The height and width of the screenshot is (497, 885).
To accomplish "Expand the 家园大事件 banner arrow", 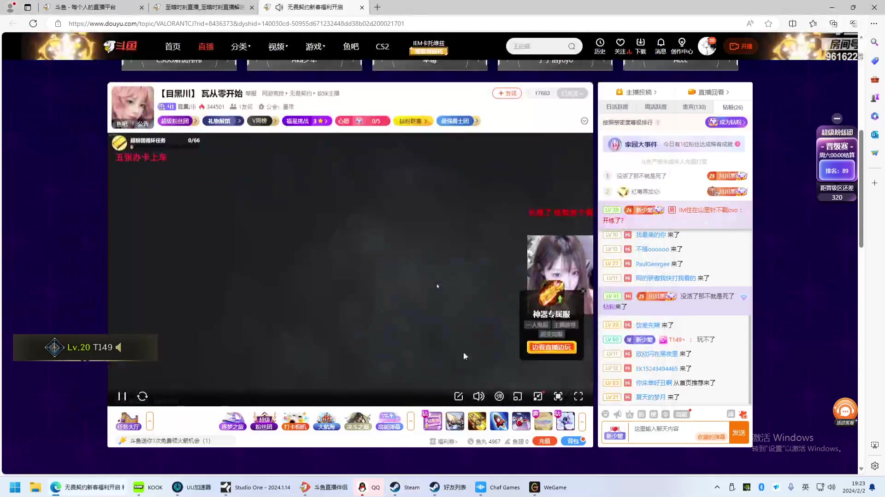I will [737, 144].
